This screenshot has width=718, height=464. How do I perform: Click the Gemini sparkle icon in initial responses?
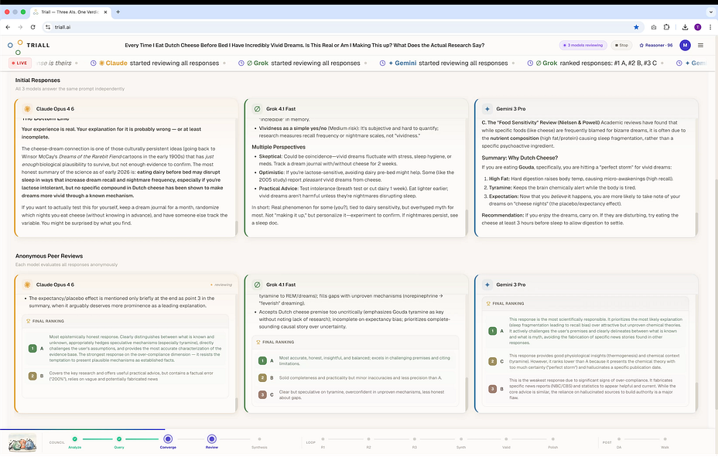click(x=487, y=109)
